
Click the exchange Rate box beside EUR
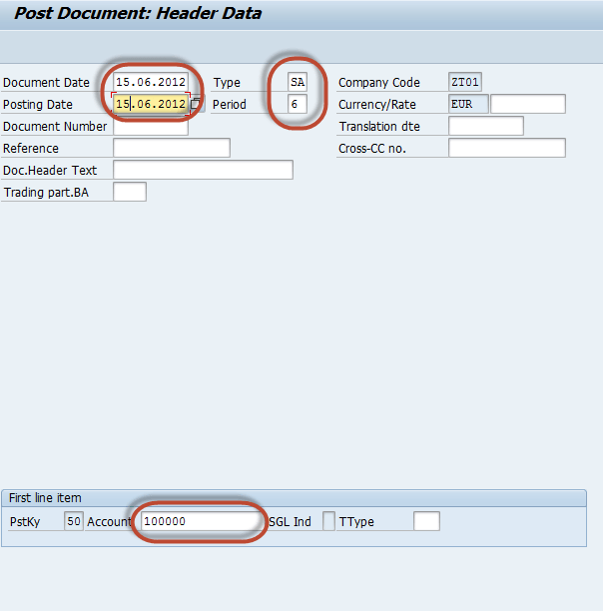527,104
